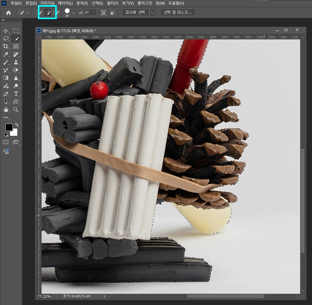The height and width of the screenshot is (305, 312).
Task: Click the foreground black color swatch
Action: [x=9, y=127]
